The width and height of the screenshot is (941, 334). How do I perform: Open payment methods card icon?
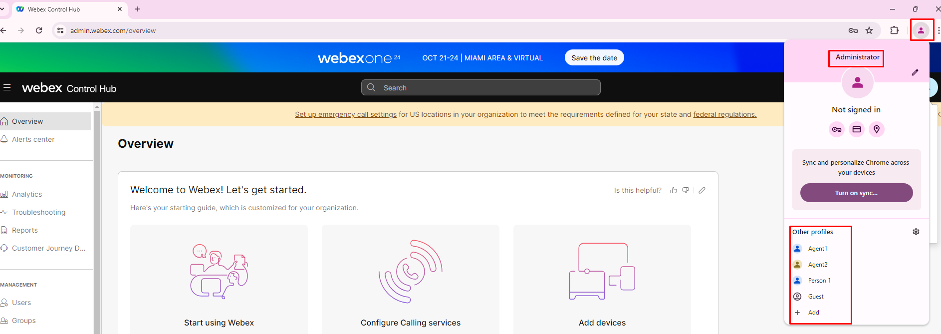pos(857,129)
